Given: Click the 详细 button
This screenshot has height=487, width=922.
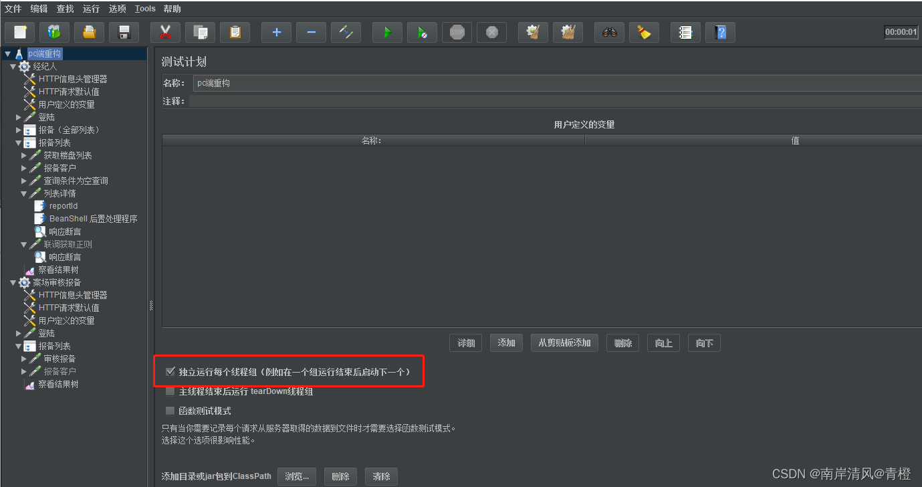Looking at the screenshot, I should click(466, 343).
